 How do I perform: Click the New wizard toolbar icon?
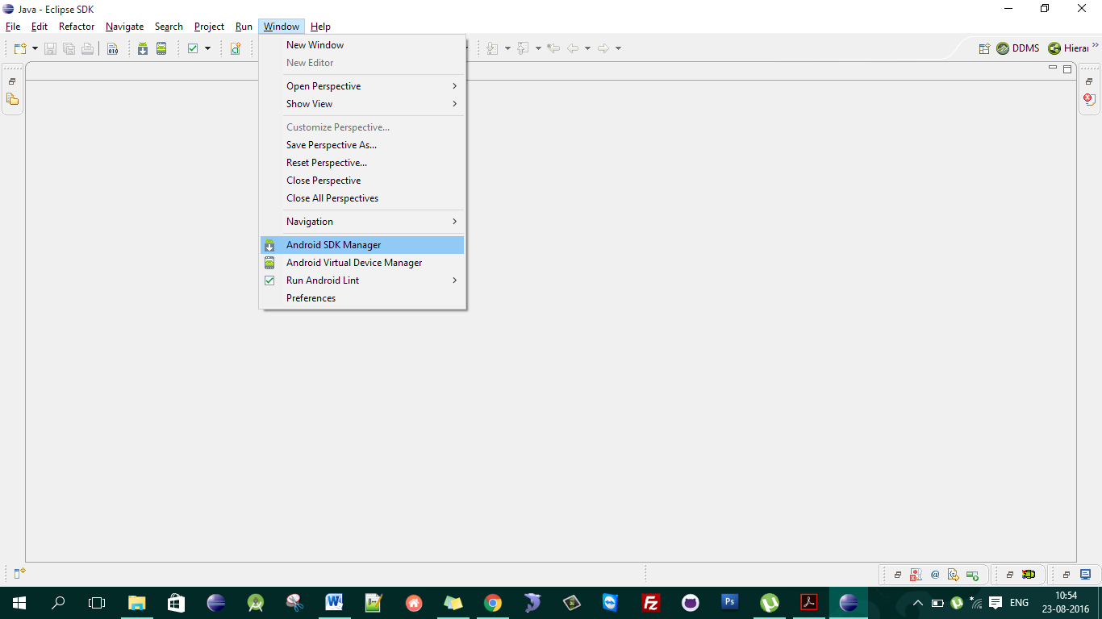click(20, 48)
